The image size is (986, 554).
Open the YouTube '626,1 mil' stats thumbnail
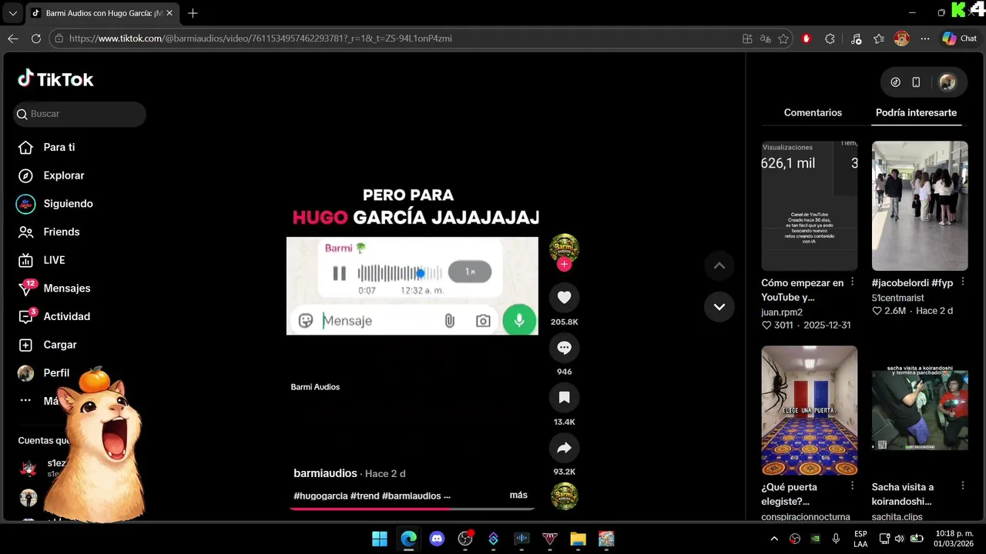point(809,205)
